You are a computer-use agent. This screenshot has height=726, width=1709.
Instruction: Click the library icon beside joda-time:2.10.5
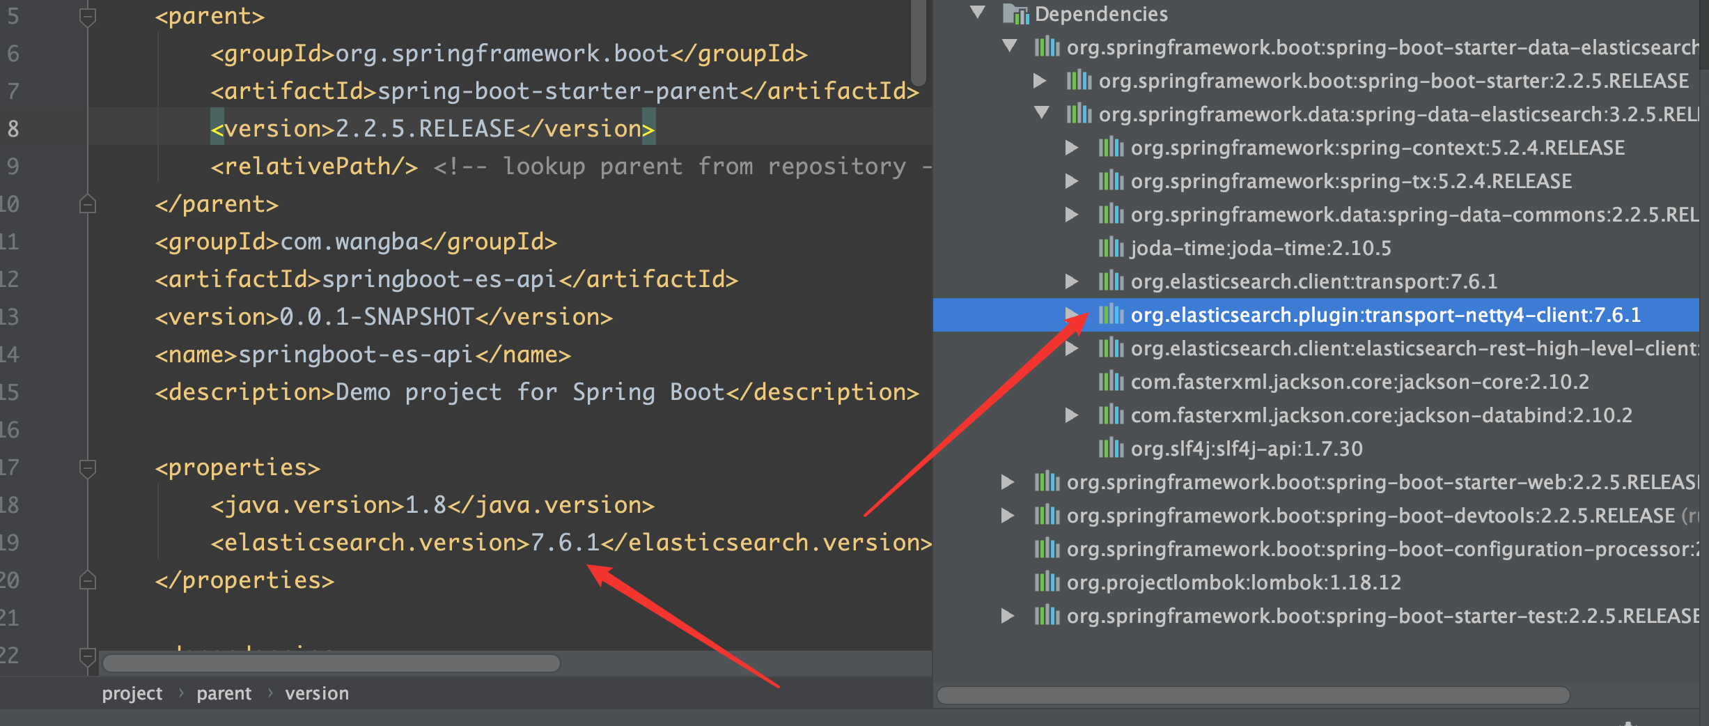point(1111,248)
